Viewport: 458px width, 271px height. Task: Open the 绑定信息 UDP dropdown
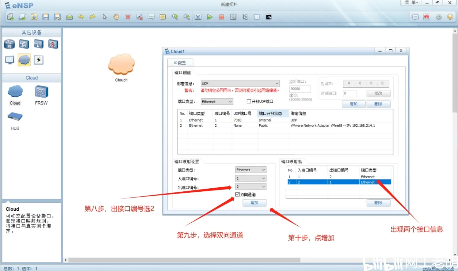tap(240, 83)
